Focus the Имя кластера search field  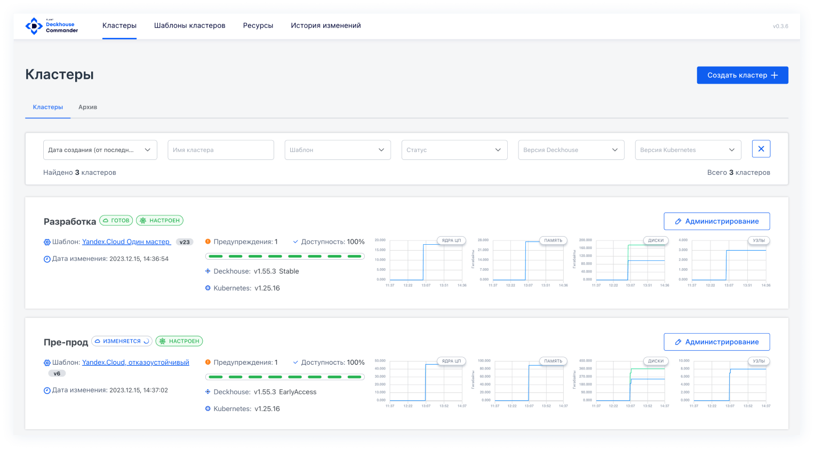pos(221,150)
